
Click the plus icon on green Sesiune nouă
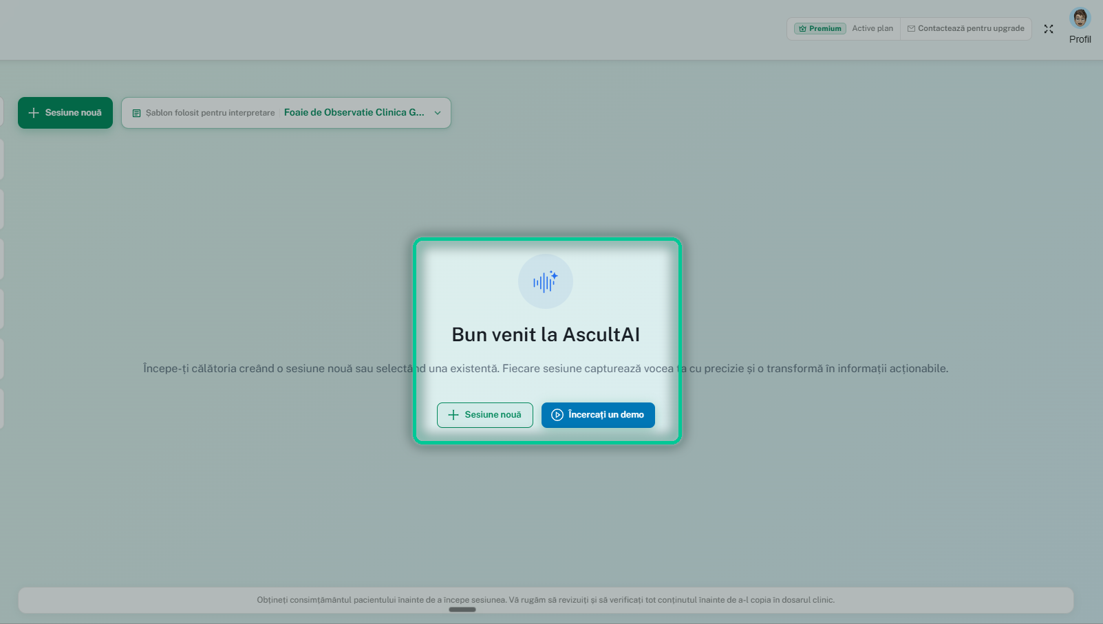(34, 113)
